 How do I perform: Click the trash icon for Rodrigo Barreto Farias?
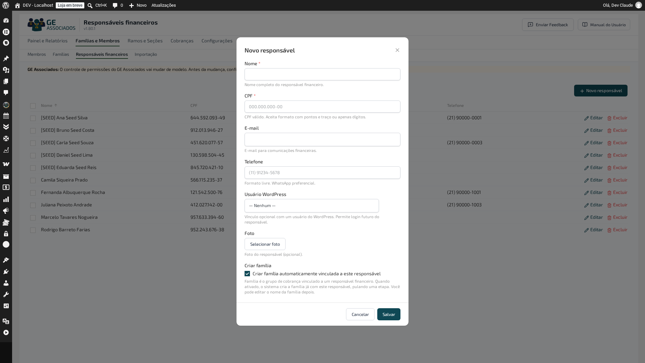pyautogui.click(x=609, y=230)
